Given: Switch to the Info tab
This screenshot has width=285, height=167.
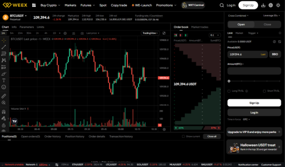Looking at the screenshot, I should pyautogui.click(x=14, y=27).
